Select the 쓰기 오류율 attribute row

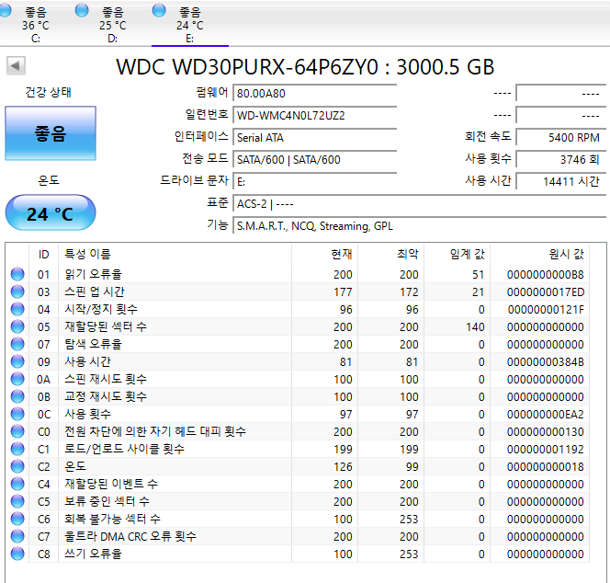point(299,554)
